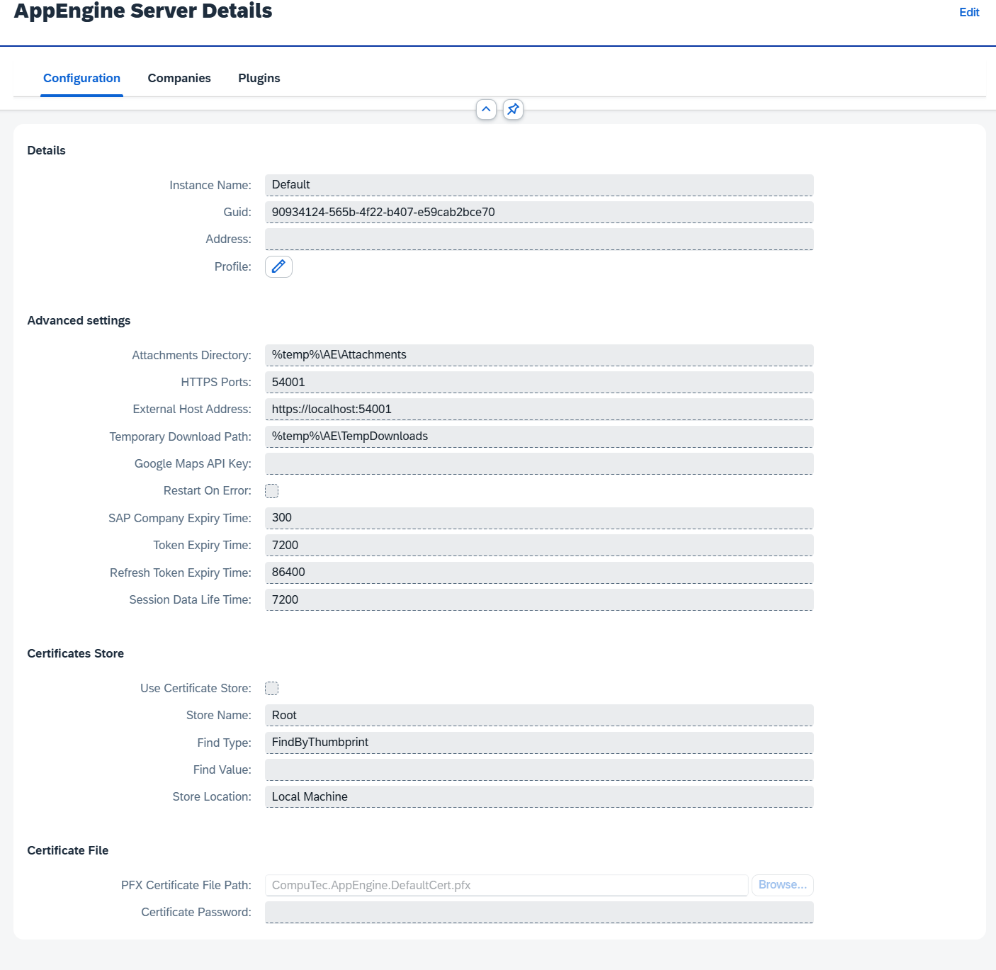Open the Store Location selector

click(538, 796)
